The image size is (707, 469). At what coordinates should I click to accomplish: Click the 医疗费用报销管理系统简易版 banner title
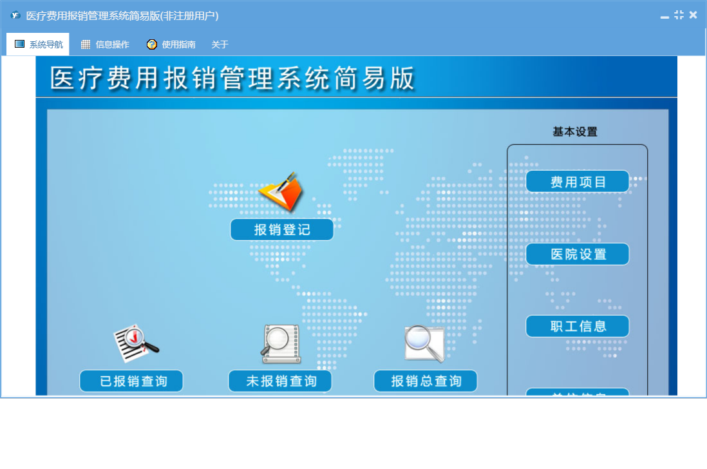(232, 78)
